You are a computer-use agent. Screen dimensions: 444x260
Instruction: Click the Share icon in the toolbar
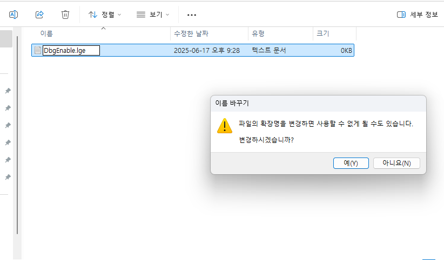coord(39,15)
